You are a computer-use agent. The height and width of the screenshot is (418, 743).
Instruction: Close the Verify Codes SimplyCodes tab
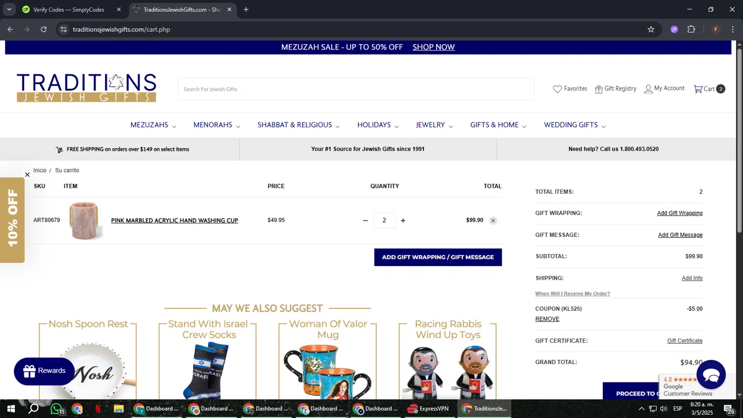(119, 9)
